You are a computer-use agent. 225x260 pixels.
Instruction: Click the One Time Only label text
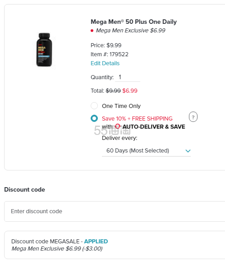121,106
